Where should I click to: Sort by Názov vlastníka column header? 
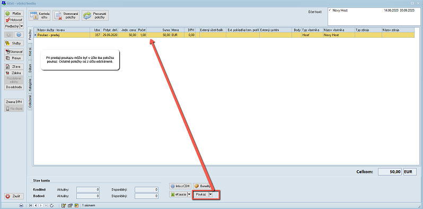coord(339,30)
